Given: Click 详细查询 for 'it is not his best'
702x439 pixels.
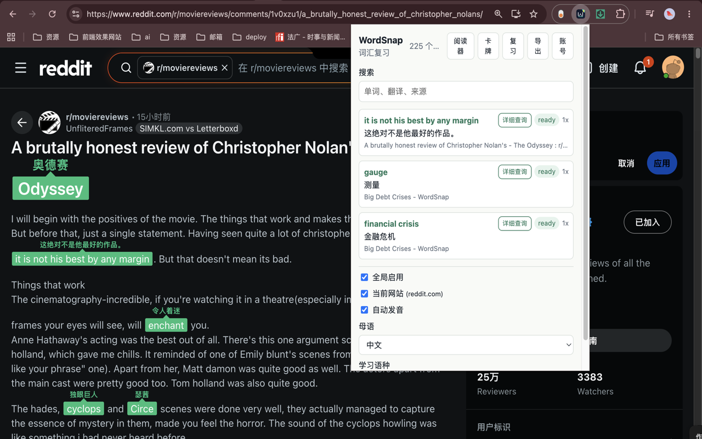Looking at the screenshot, I should pos(514,120).
